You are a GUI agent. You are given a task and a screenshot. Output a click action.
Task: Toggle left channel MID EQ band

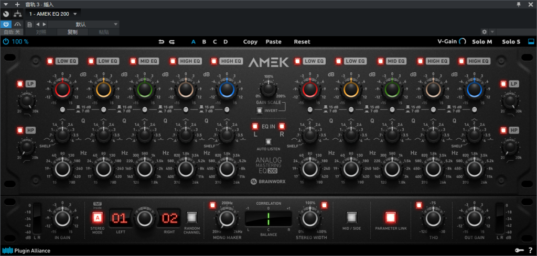pyautogui.click(x=133, y=61)
